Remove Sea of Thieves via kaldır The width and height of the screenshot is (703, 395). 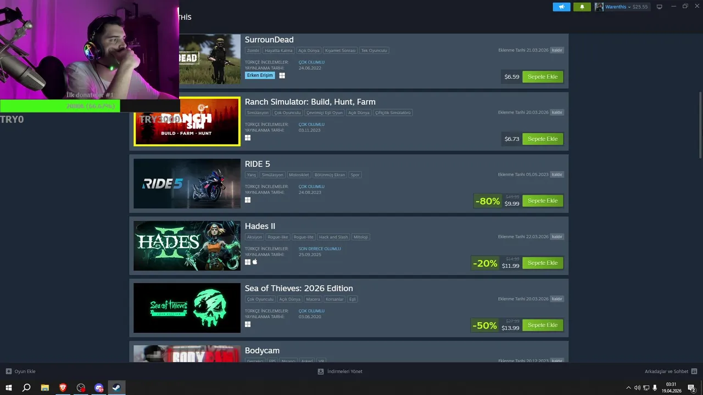coord(557,299)
